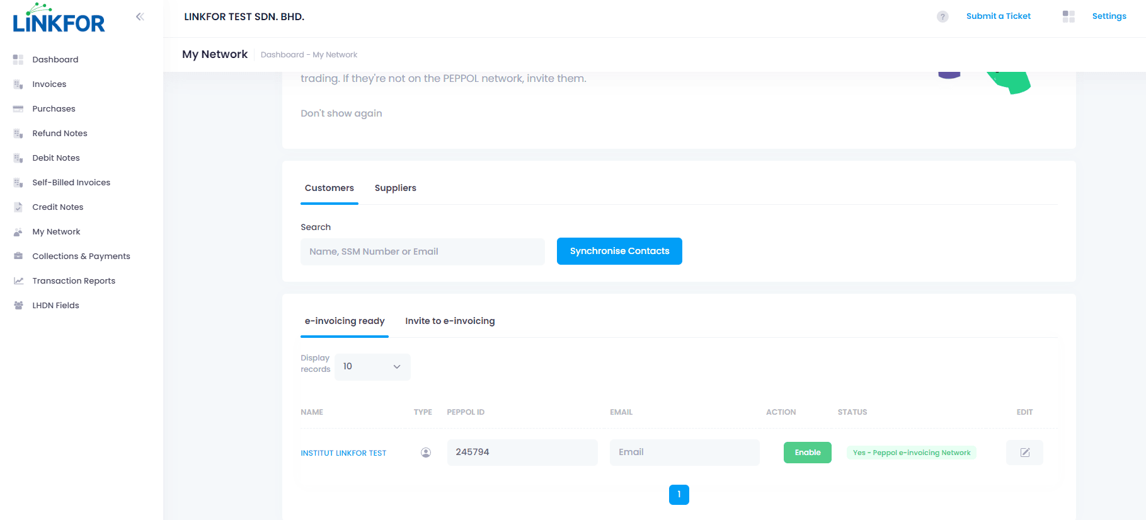Click the Dashboard sidebar icon
This screenshot has width=1146, height=520.
click(x=18, y=59)
